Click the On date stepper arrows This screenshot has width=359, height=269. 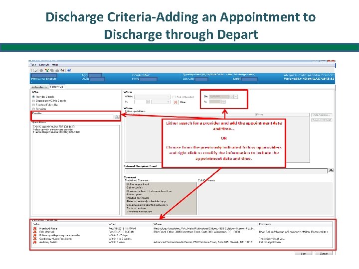(231, 97)
